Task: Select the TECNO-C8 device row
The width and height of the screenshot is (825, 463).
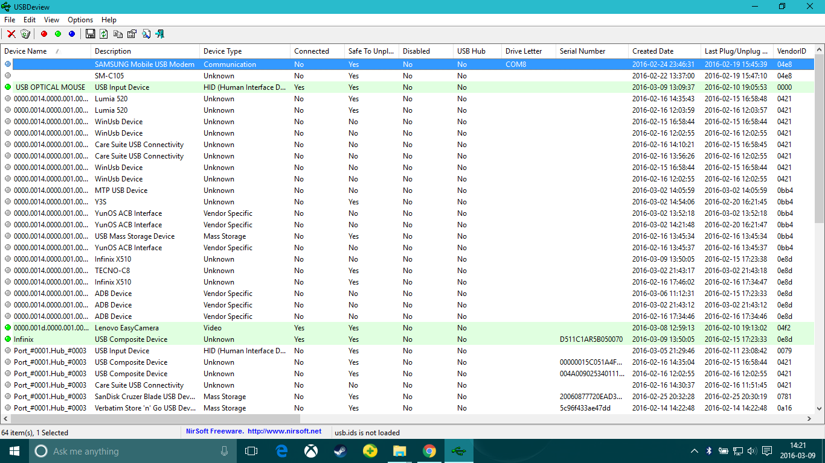Action: click(408, 271)
